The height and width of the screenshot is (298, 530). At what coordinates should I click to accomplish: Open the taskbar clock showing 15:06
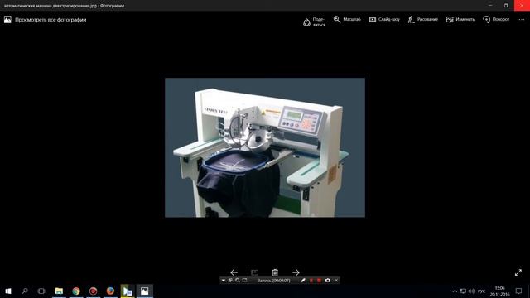[x=499, y=291]
